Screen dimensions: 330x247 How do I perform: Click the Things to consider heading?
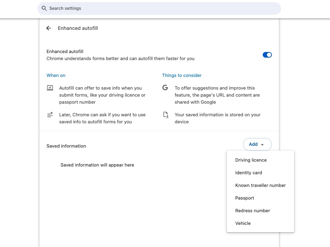(182, 76)
